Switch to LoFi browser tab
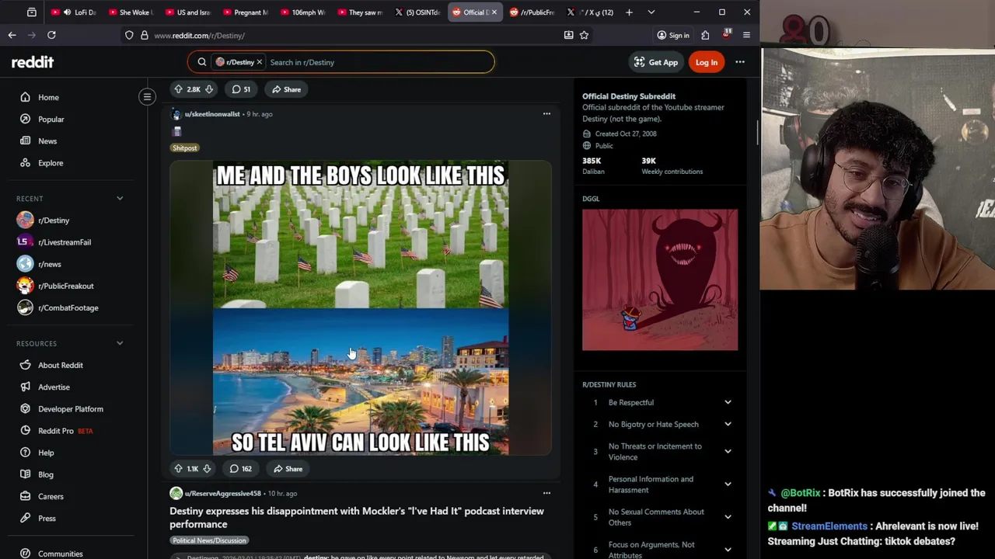995x559 pixels. coord(75,12)
